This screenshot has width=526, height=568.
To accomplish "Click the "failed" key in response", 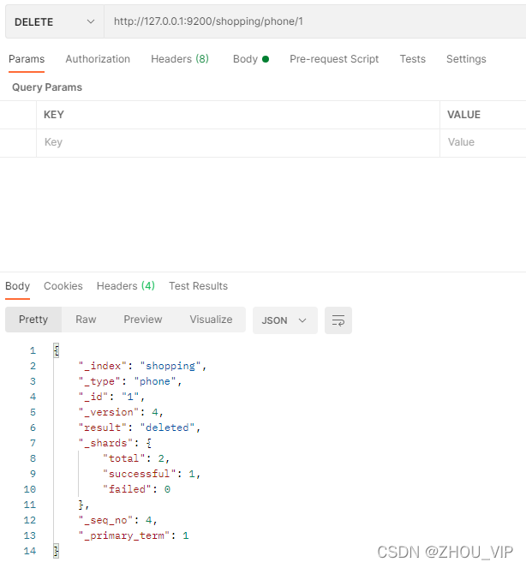I will pos(127,489).
